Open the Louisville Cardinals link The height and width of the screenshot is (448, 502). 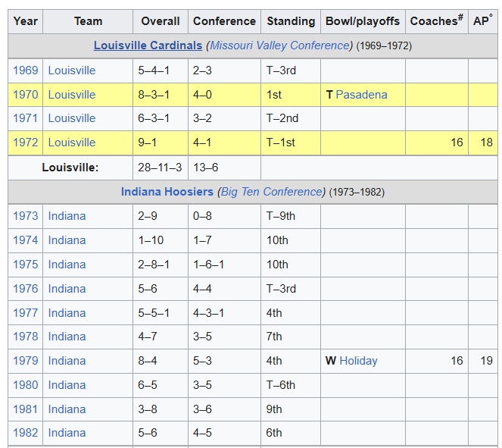click(x=148, y=45)
